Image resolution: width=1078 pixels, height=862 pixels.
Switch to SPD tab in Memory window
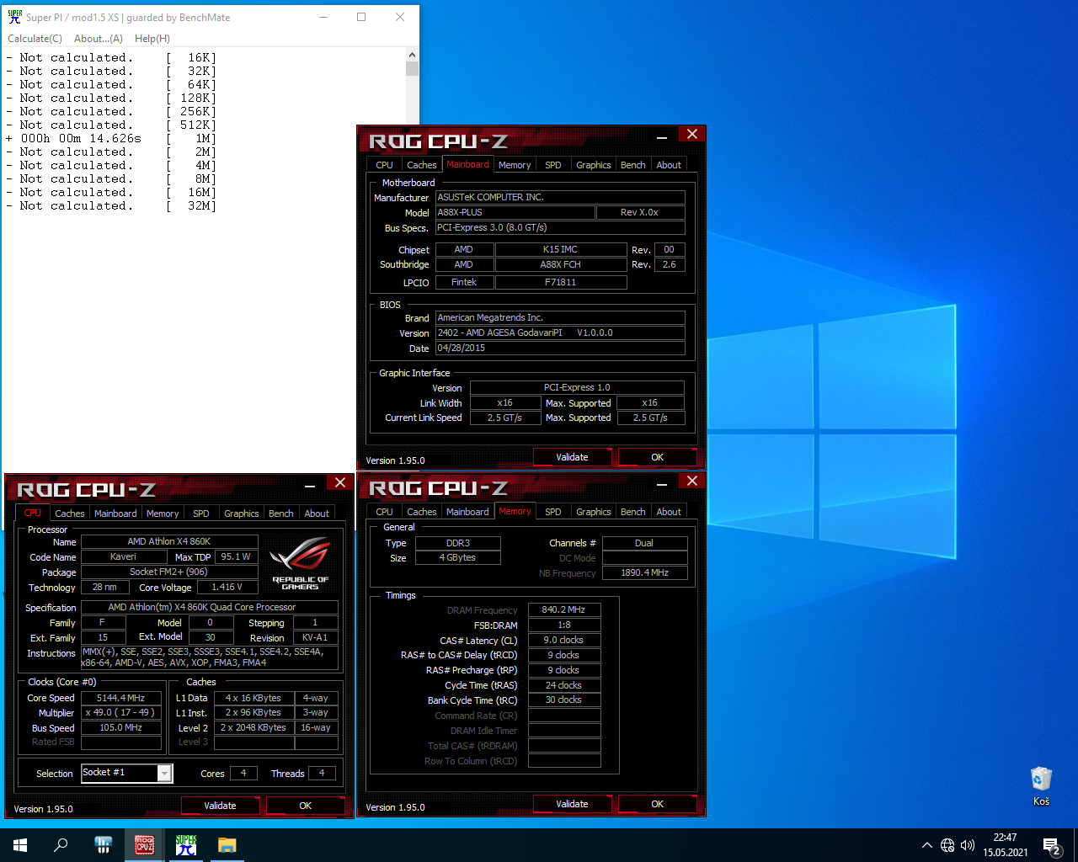[x=553, y=512]
